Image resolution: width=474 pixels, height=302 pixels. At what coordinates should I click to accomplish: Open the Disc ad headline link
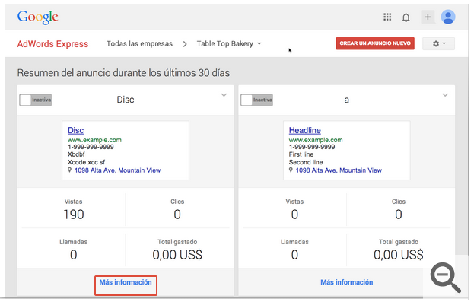coord(75,130)
